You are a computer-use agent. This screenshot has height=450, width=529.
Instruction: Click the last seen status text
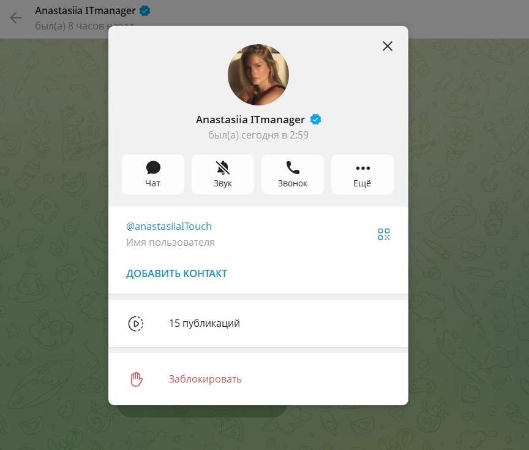(x=258, y=135)
